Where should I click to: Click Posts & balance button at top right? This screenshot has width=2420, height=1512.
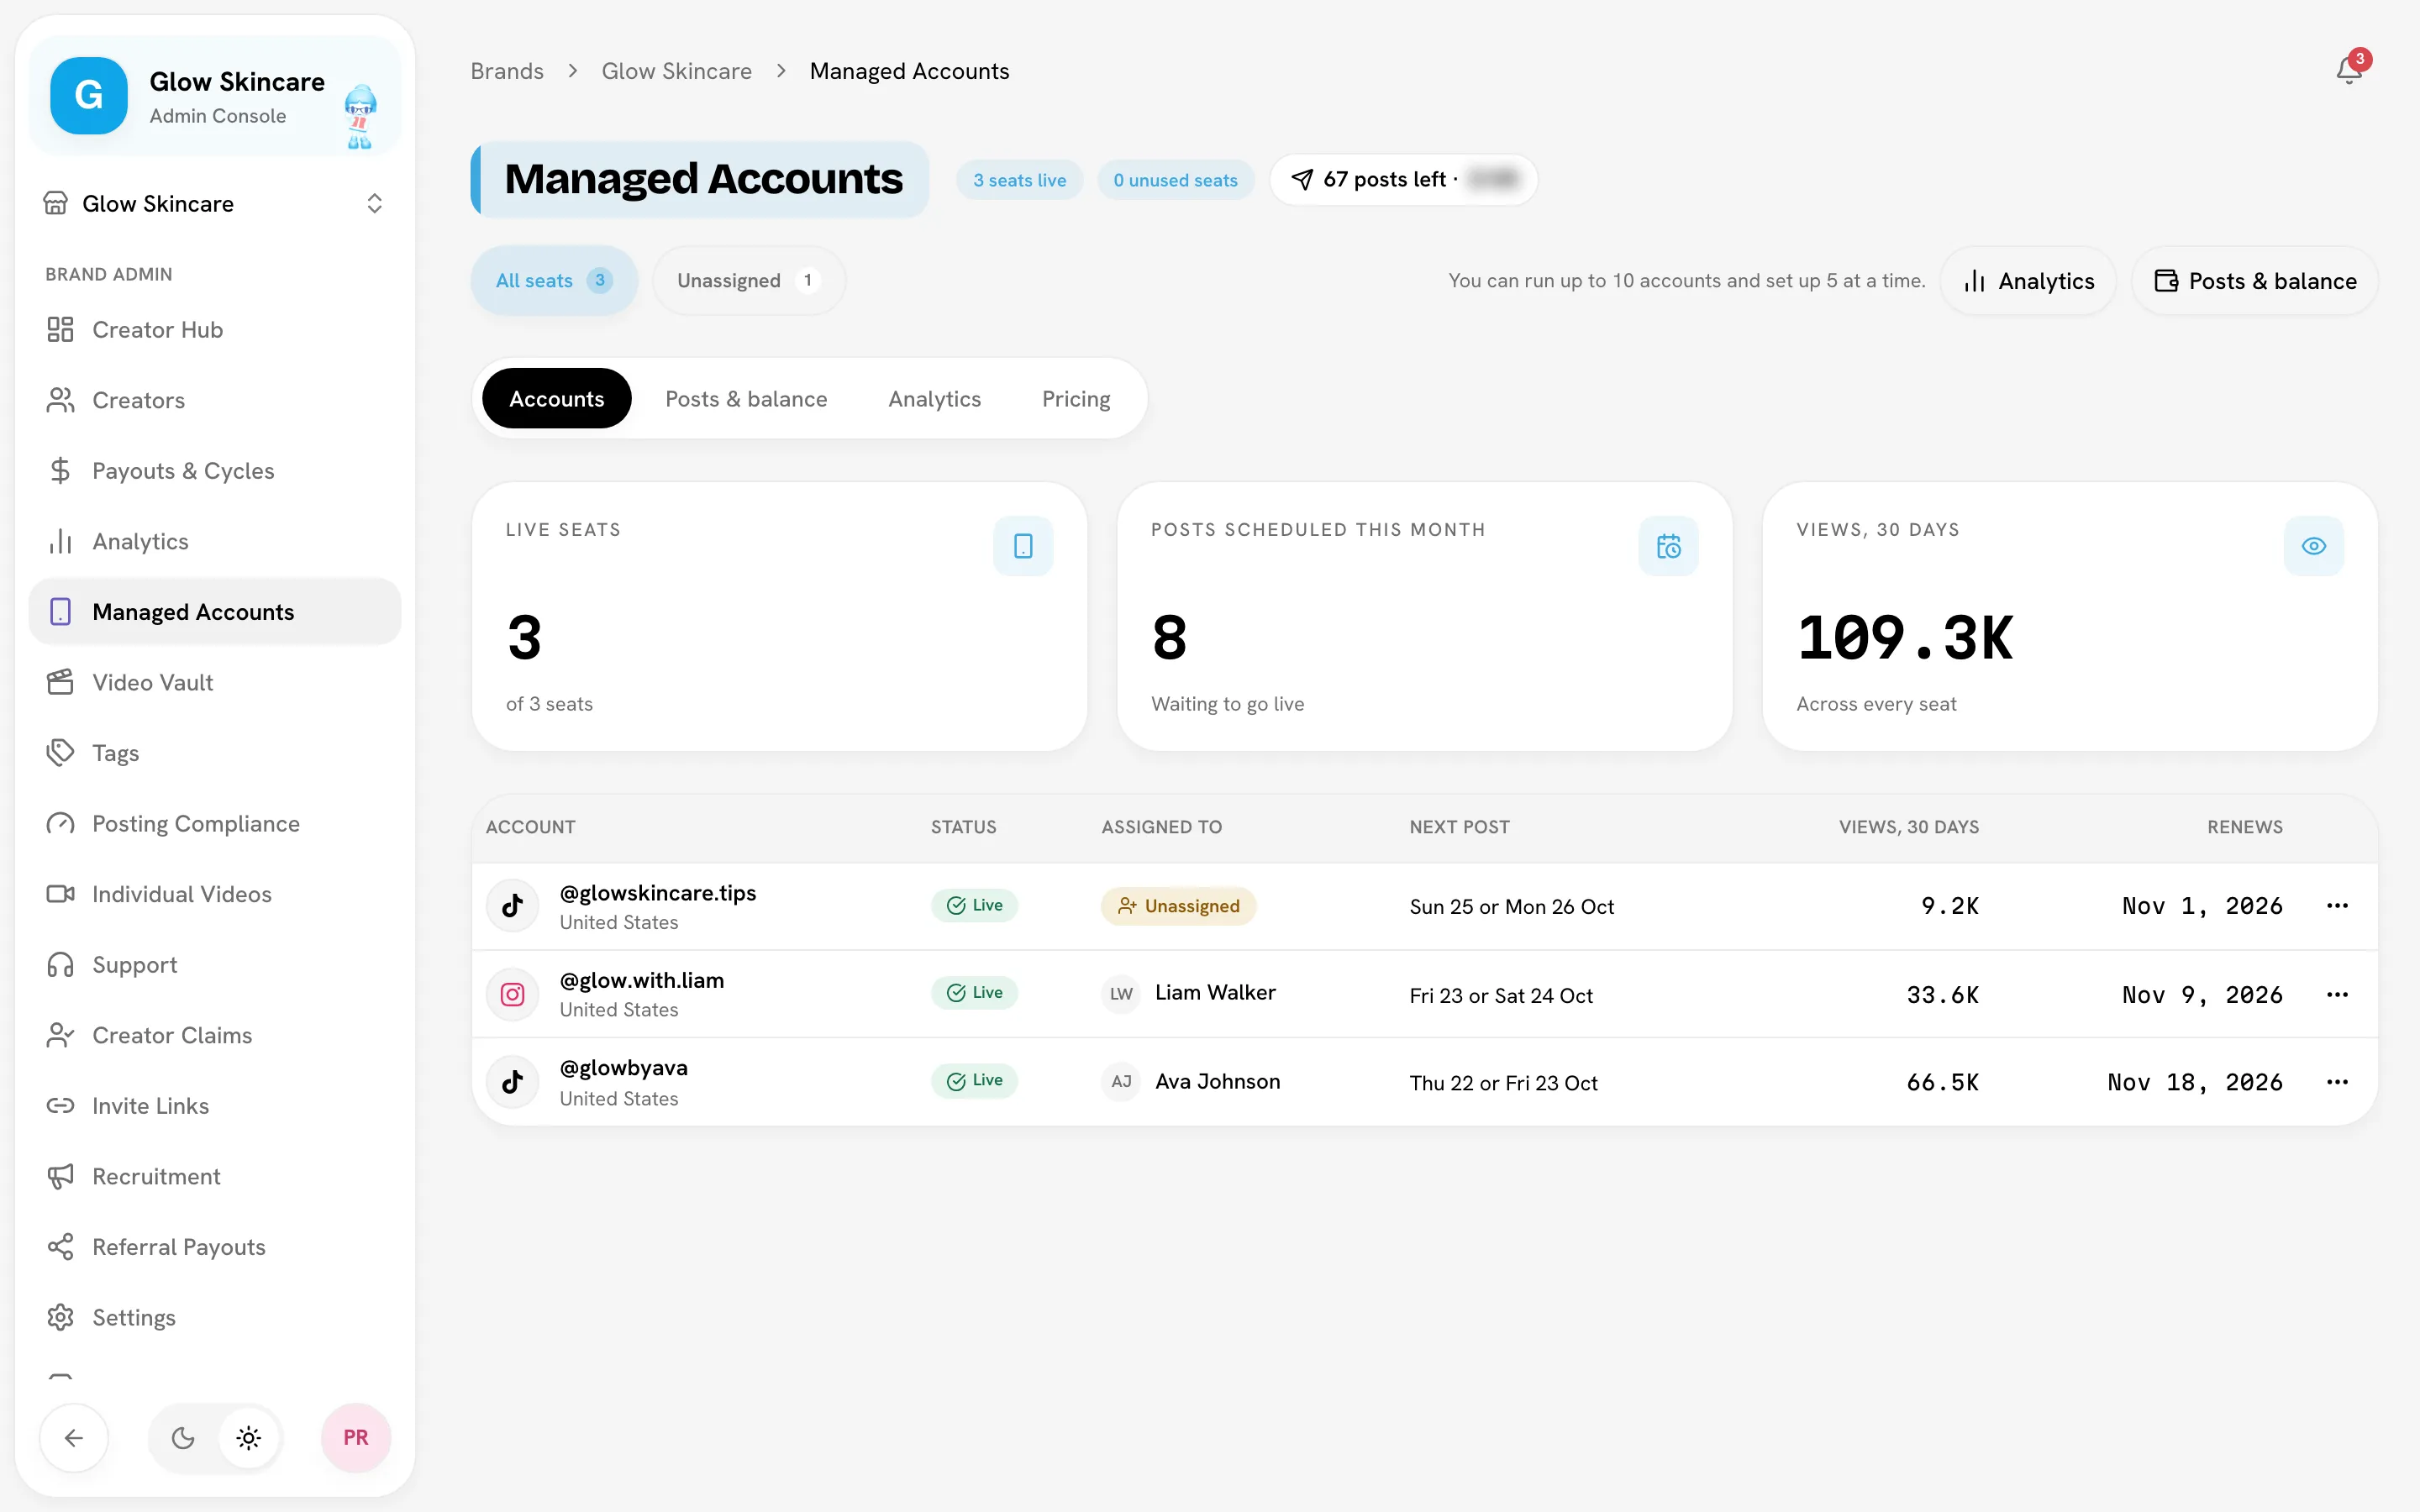[2255, 281]
